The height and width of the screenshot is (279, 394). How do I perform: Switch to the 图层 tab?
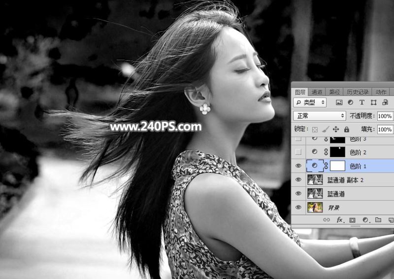tap(300, 92)
